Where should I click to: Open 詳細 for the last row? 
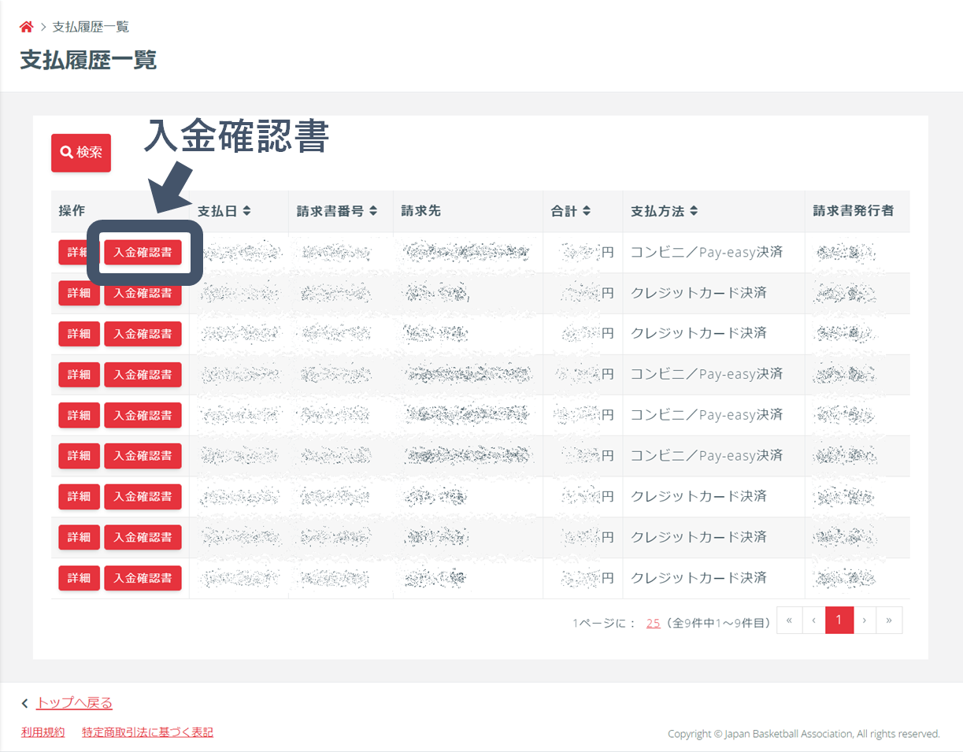pos(79,578)
